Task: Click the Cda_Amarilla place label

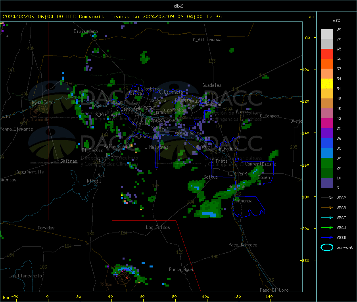Action: (30, 172)
